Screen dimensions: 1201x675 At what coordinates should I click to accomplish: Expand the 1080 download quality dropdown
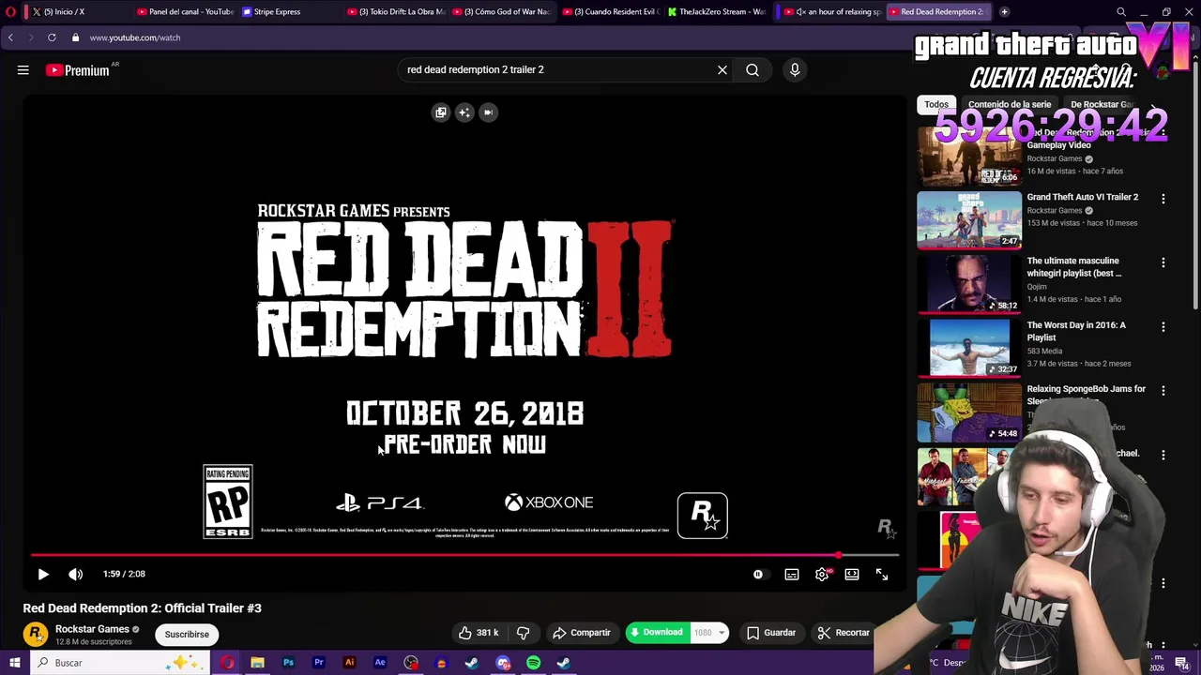709,633
